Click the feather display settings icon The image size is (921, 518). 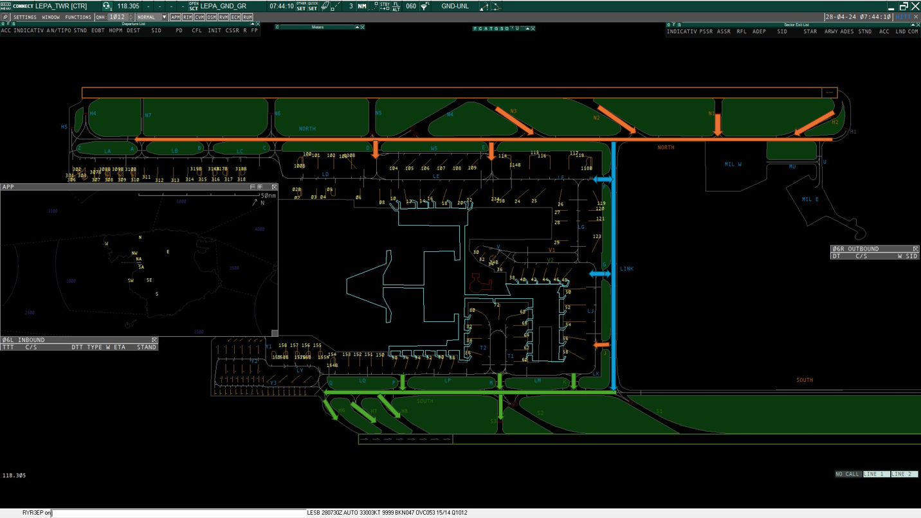coord(325,6)
